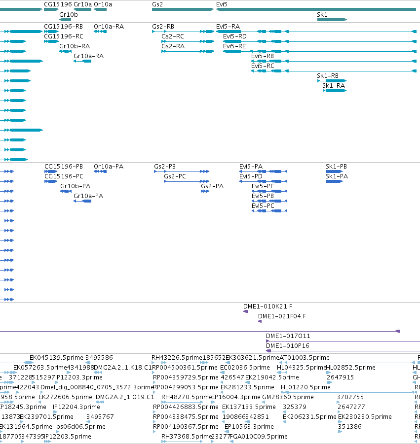Screen dimensions: 420x444
Task: Select EST label 3702755
Action: [x=350, y=397]
